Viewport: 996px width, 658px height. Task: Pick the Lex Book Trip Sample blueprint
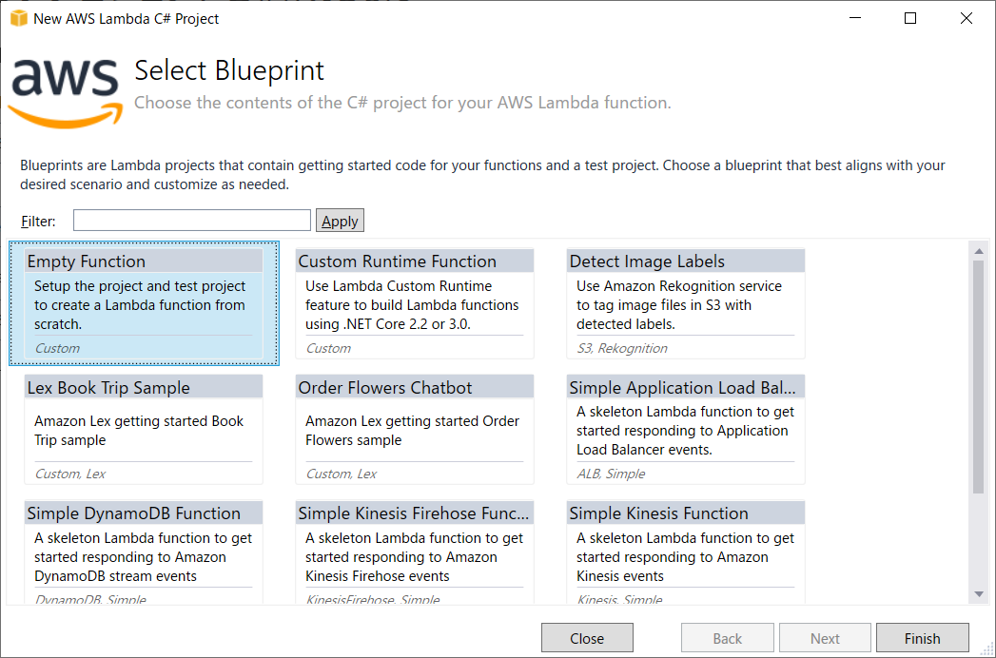click(144, 430)
